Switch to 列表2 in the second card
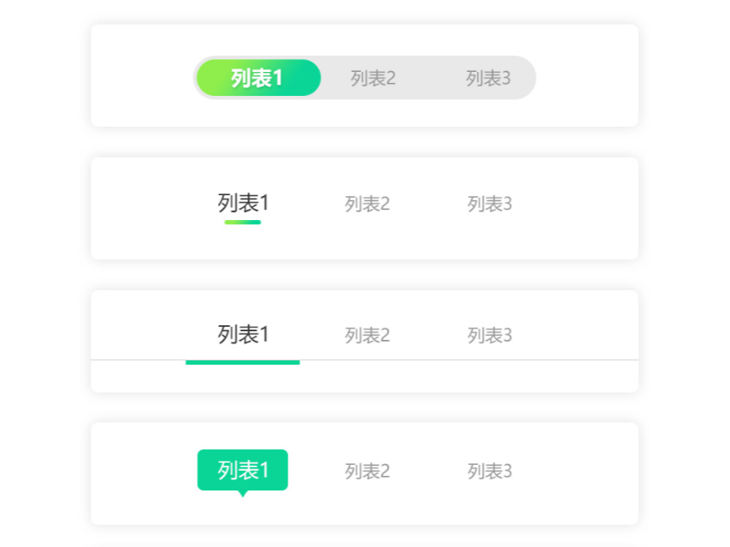 (x=366, y=204)
